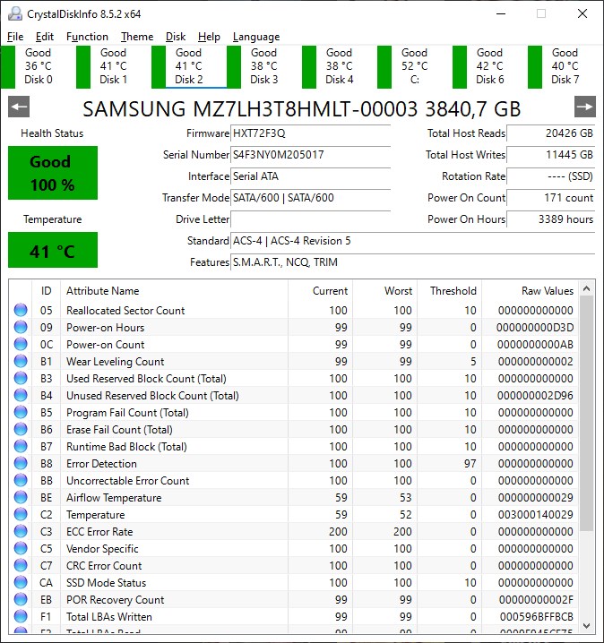Click the Transfer Mode field

(310, 198)
